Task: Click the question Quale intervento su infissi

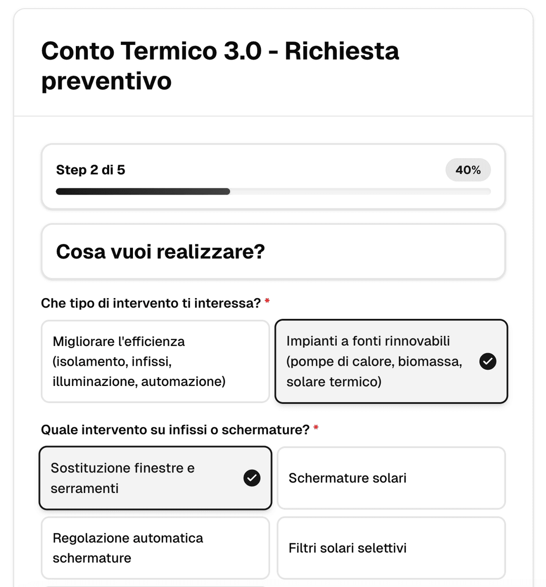Action: coord(174,429)
